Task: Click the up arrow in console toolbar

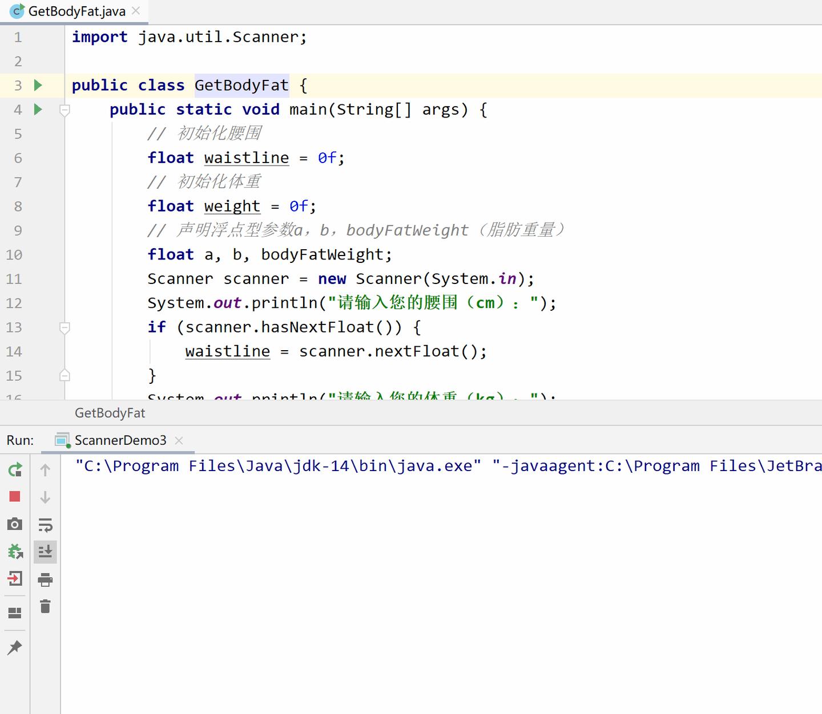Action: pyautogui.click(x=45, y=469)
